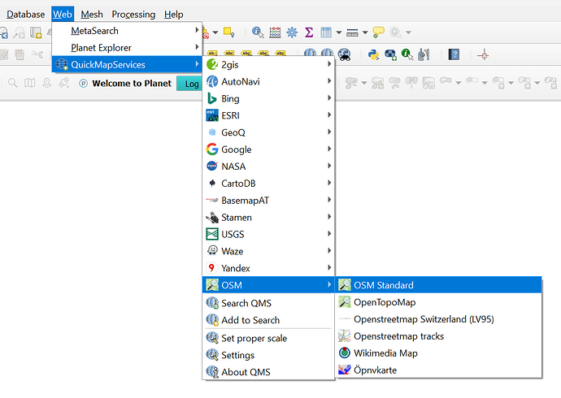Add the Wikimedia Map layer
The image size is (561, 398).
point(439,353)
